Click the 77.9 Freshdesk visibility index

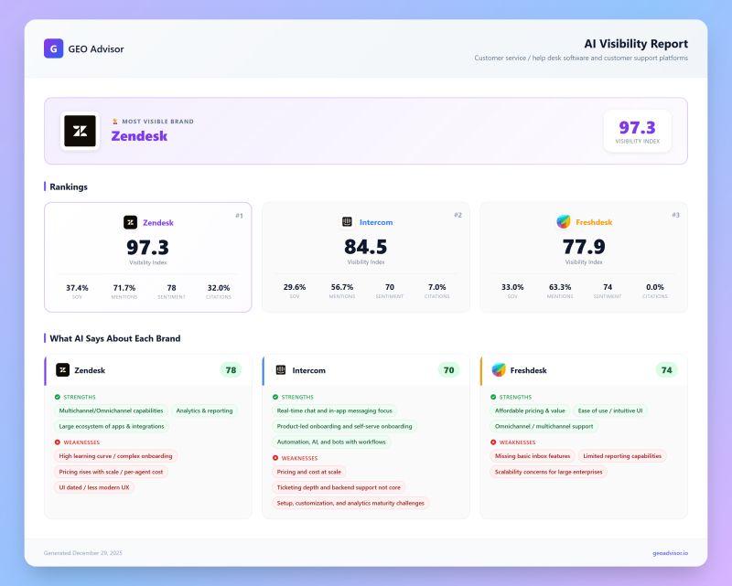point(584,247)
